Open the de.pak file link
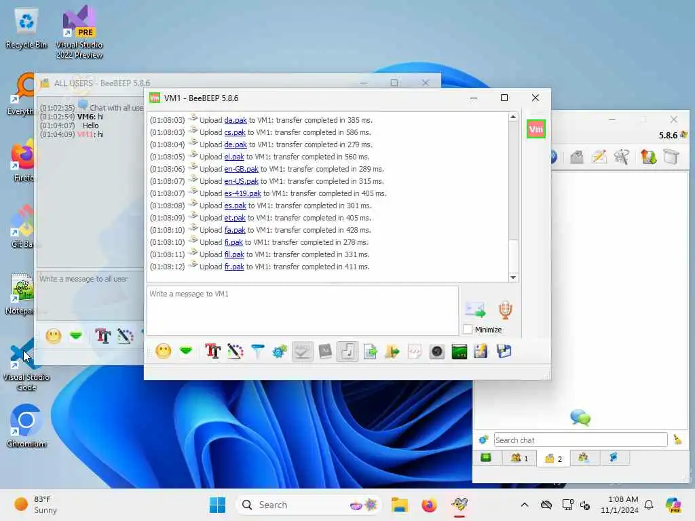This screenshot has height=521, width=695. [236, 144]
